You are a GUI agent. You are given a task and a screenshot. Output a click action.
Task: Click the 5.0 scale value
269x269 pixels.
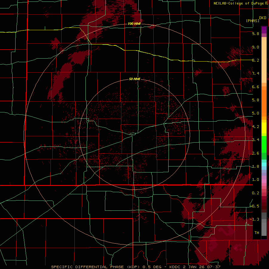pos(256,113)
